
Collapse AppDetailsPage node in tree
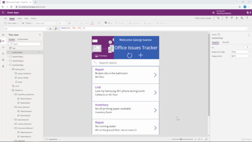pyautogui.click(x=8, y=65)
